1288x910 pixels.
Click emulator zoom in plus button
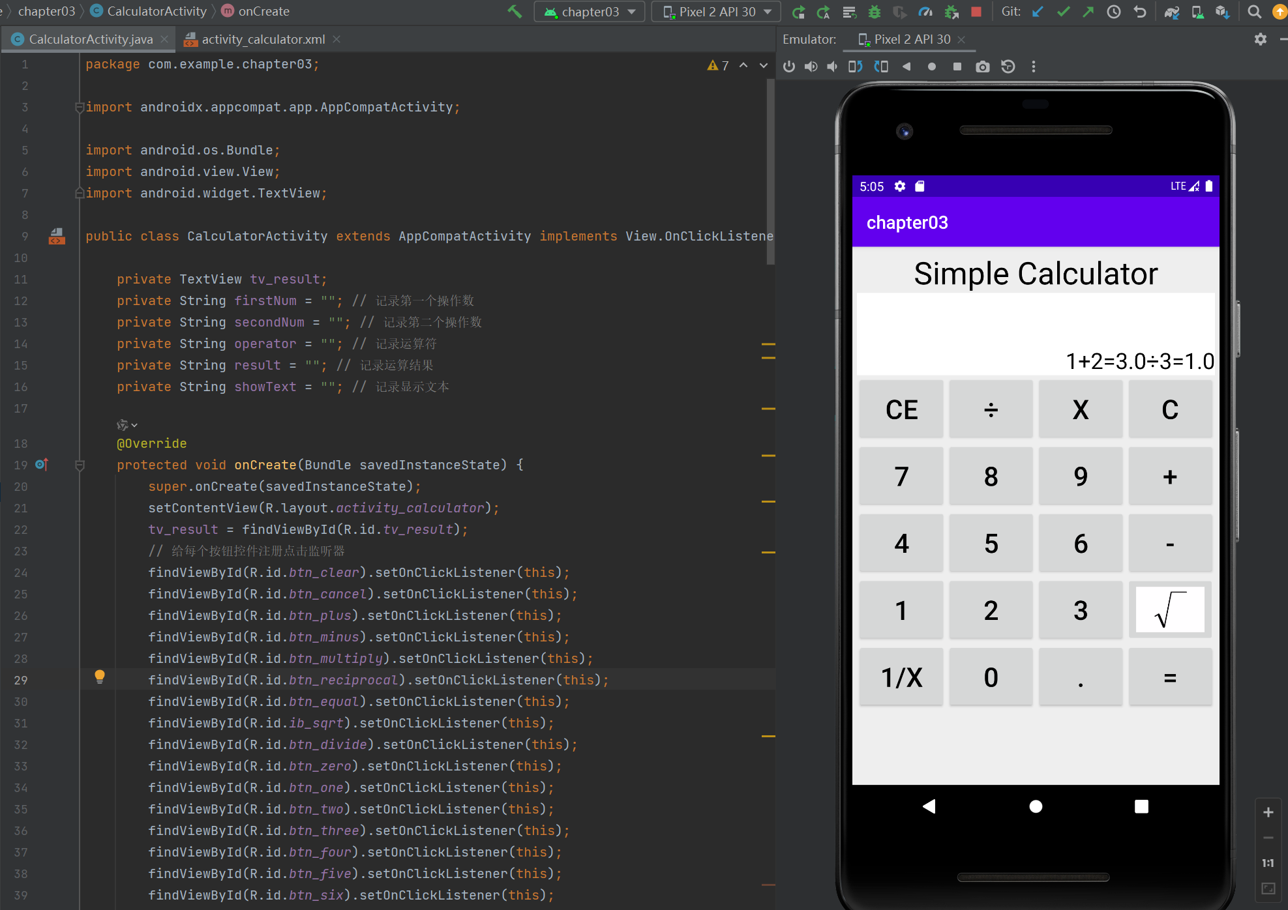tap(1268, 812)
